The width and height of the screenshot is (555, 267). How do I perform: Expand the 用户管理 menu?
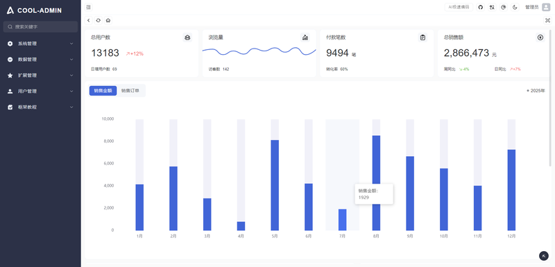(40, 92)
